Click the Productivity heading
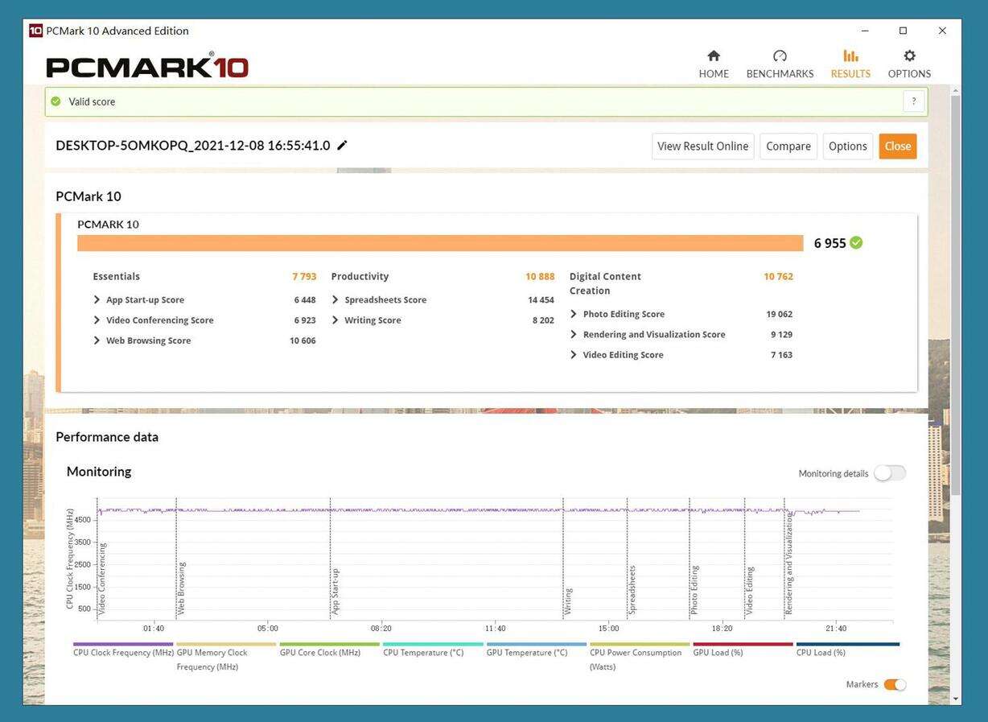Screen dimensions: 988x722 360,276
